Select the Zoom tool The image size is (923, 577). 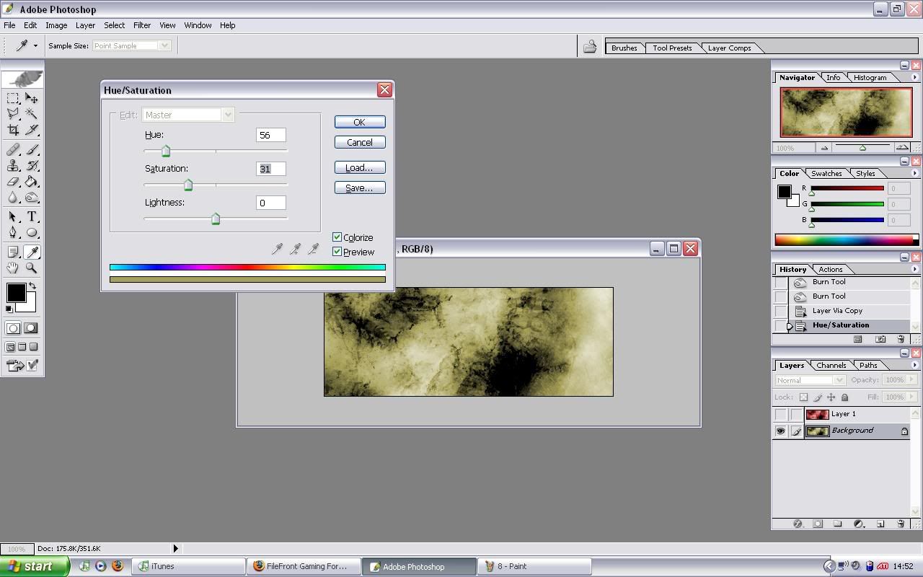pyautogui.click(x=32, y=268)
